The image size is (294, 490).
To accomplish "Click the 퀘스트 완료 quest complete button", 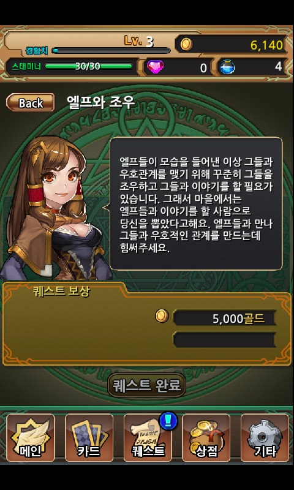I will (146, 385).
